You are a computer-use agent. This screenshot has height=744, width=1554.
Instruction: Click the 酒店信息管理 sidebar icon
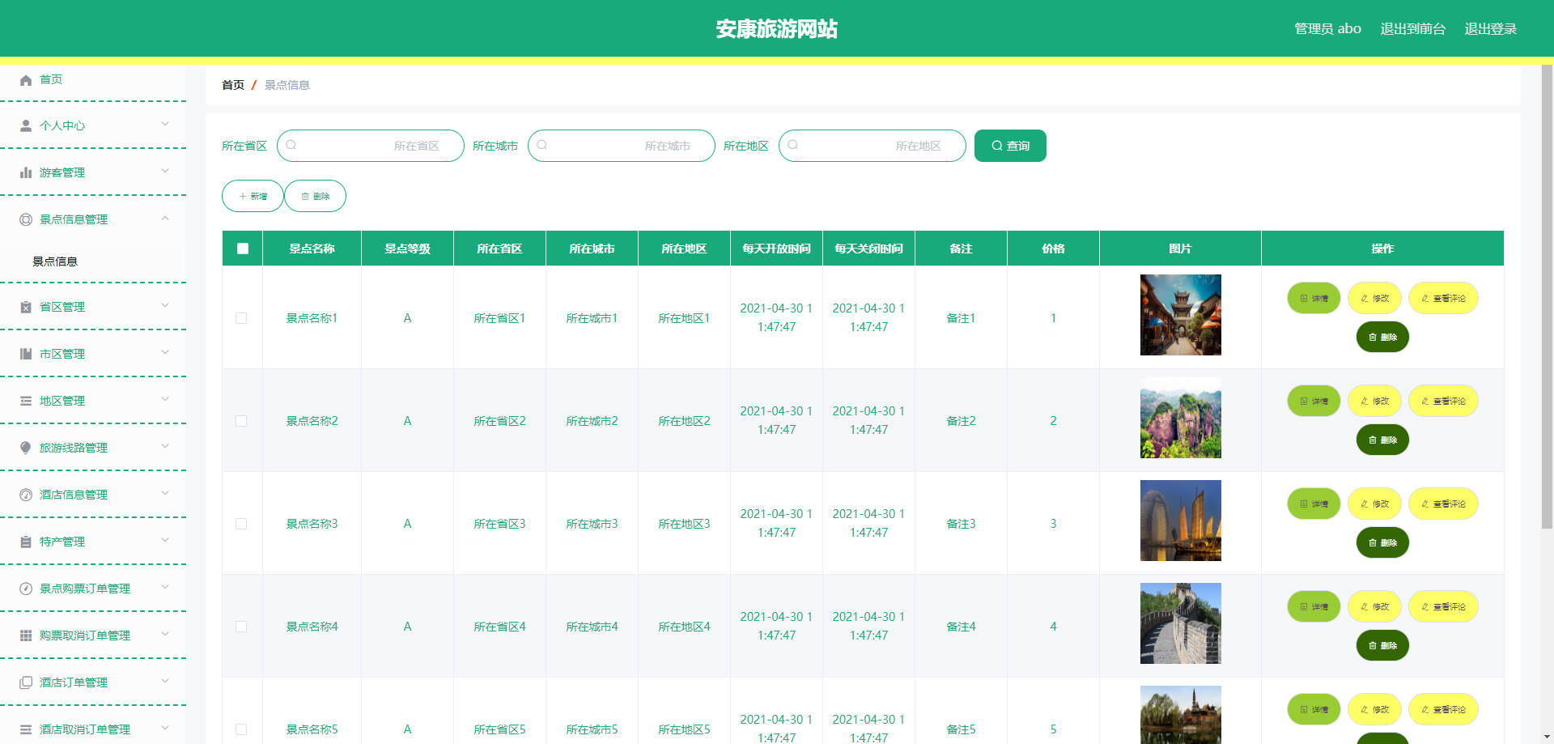[x=26, y=495]
